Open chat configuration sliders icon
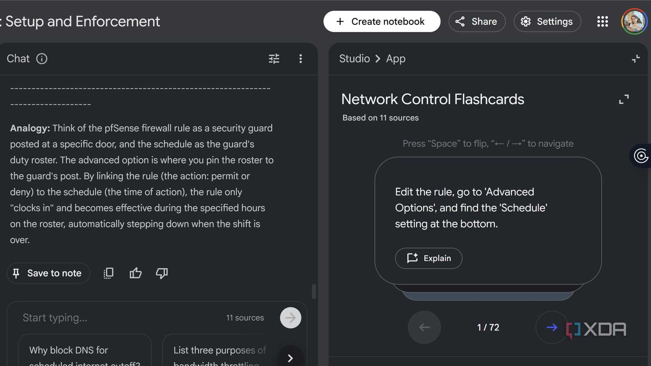651x366 pixels. [274, 59]
